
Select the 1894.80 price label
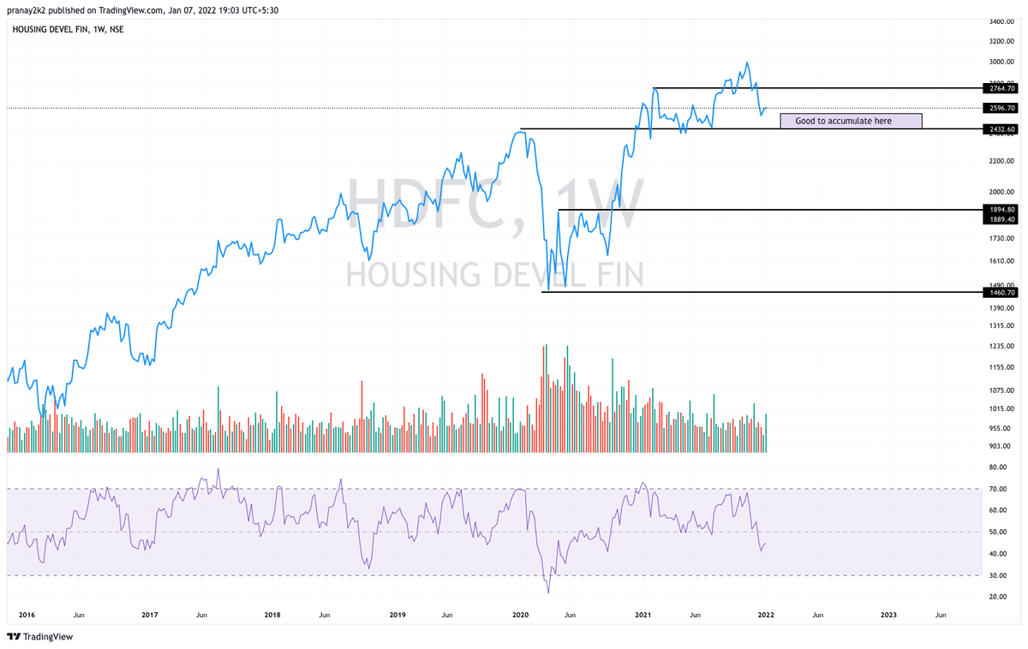click(x=1001, y=210)
